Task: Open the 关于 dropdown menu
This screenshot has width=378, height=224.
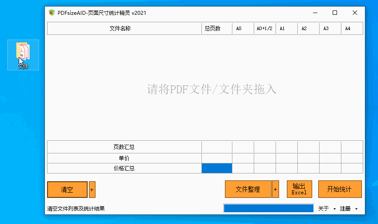Action: [327, 209]
